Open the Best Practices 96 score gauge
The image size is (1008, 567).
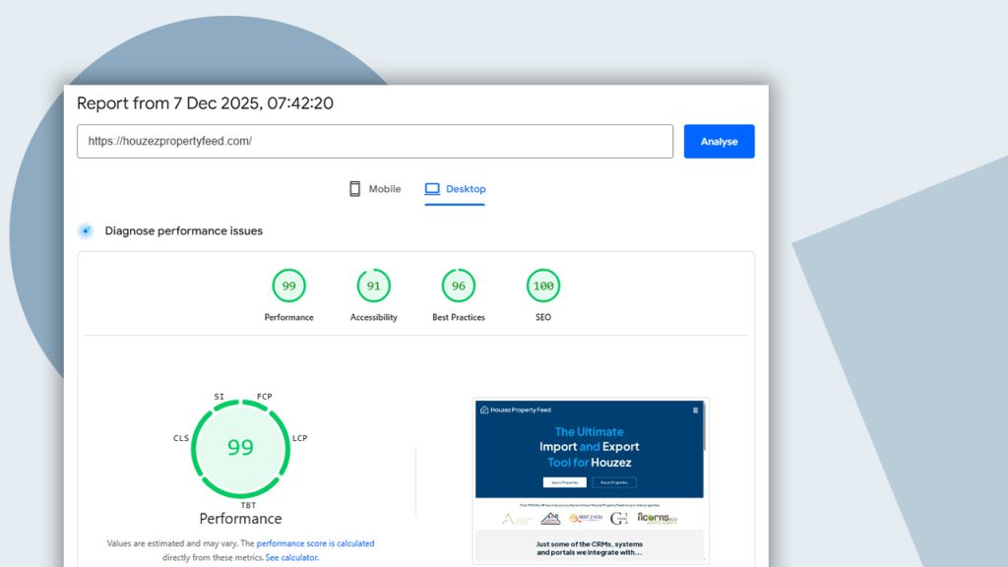[x=459, y=286]
